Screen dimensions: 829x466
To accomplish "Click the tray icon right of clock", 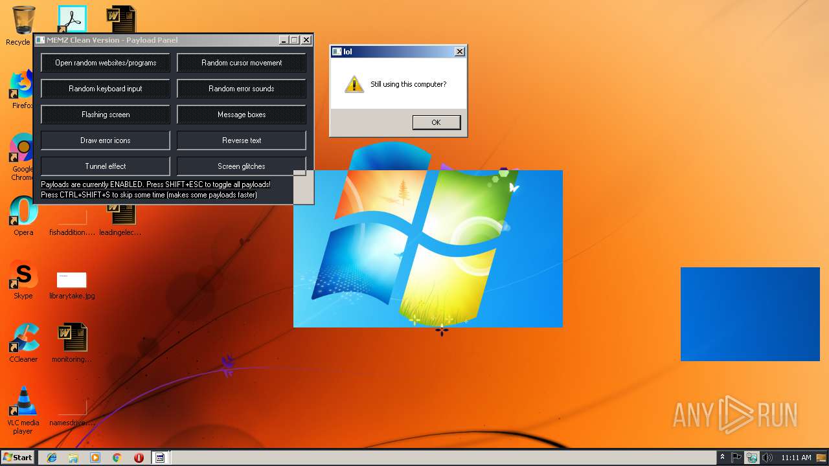I will point(821,458).
